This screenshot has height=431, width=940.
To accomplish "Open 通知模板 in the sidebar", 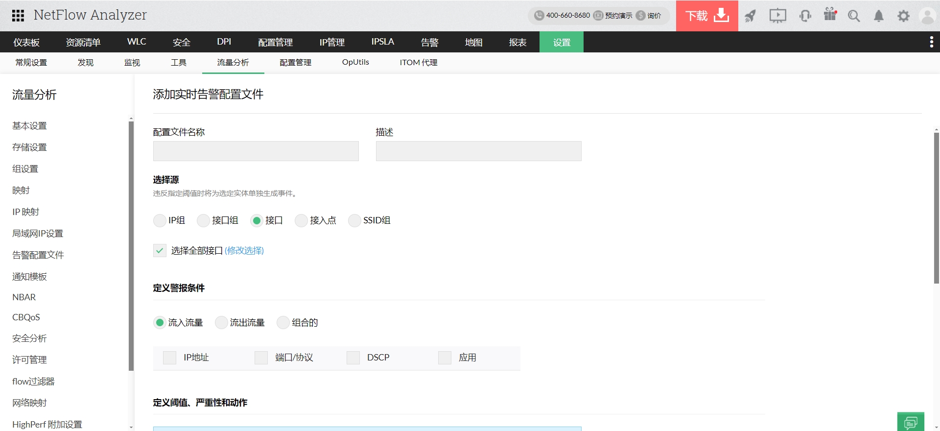I will [x=29, y=277].
